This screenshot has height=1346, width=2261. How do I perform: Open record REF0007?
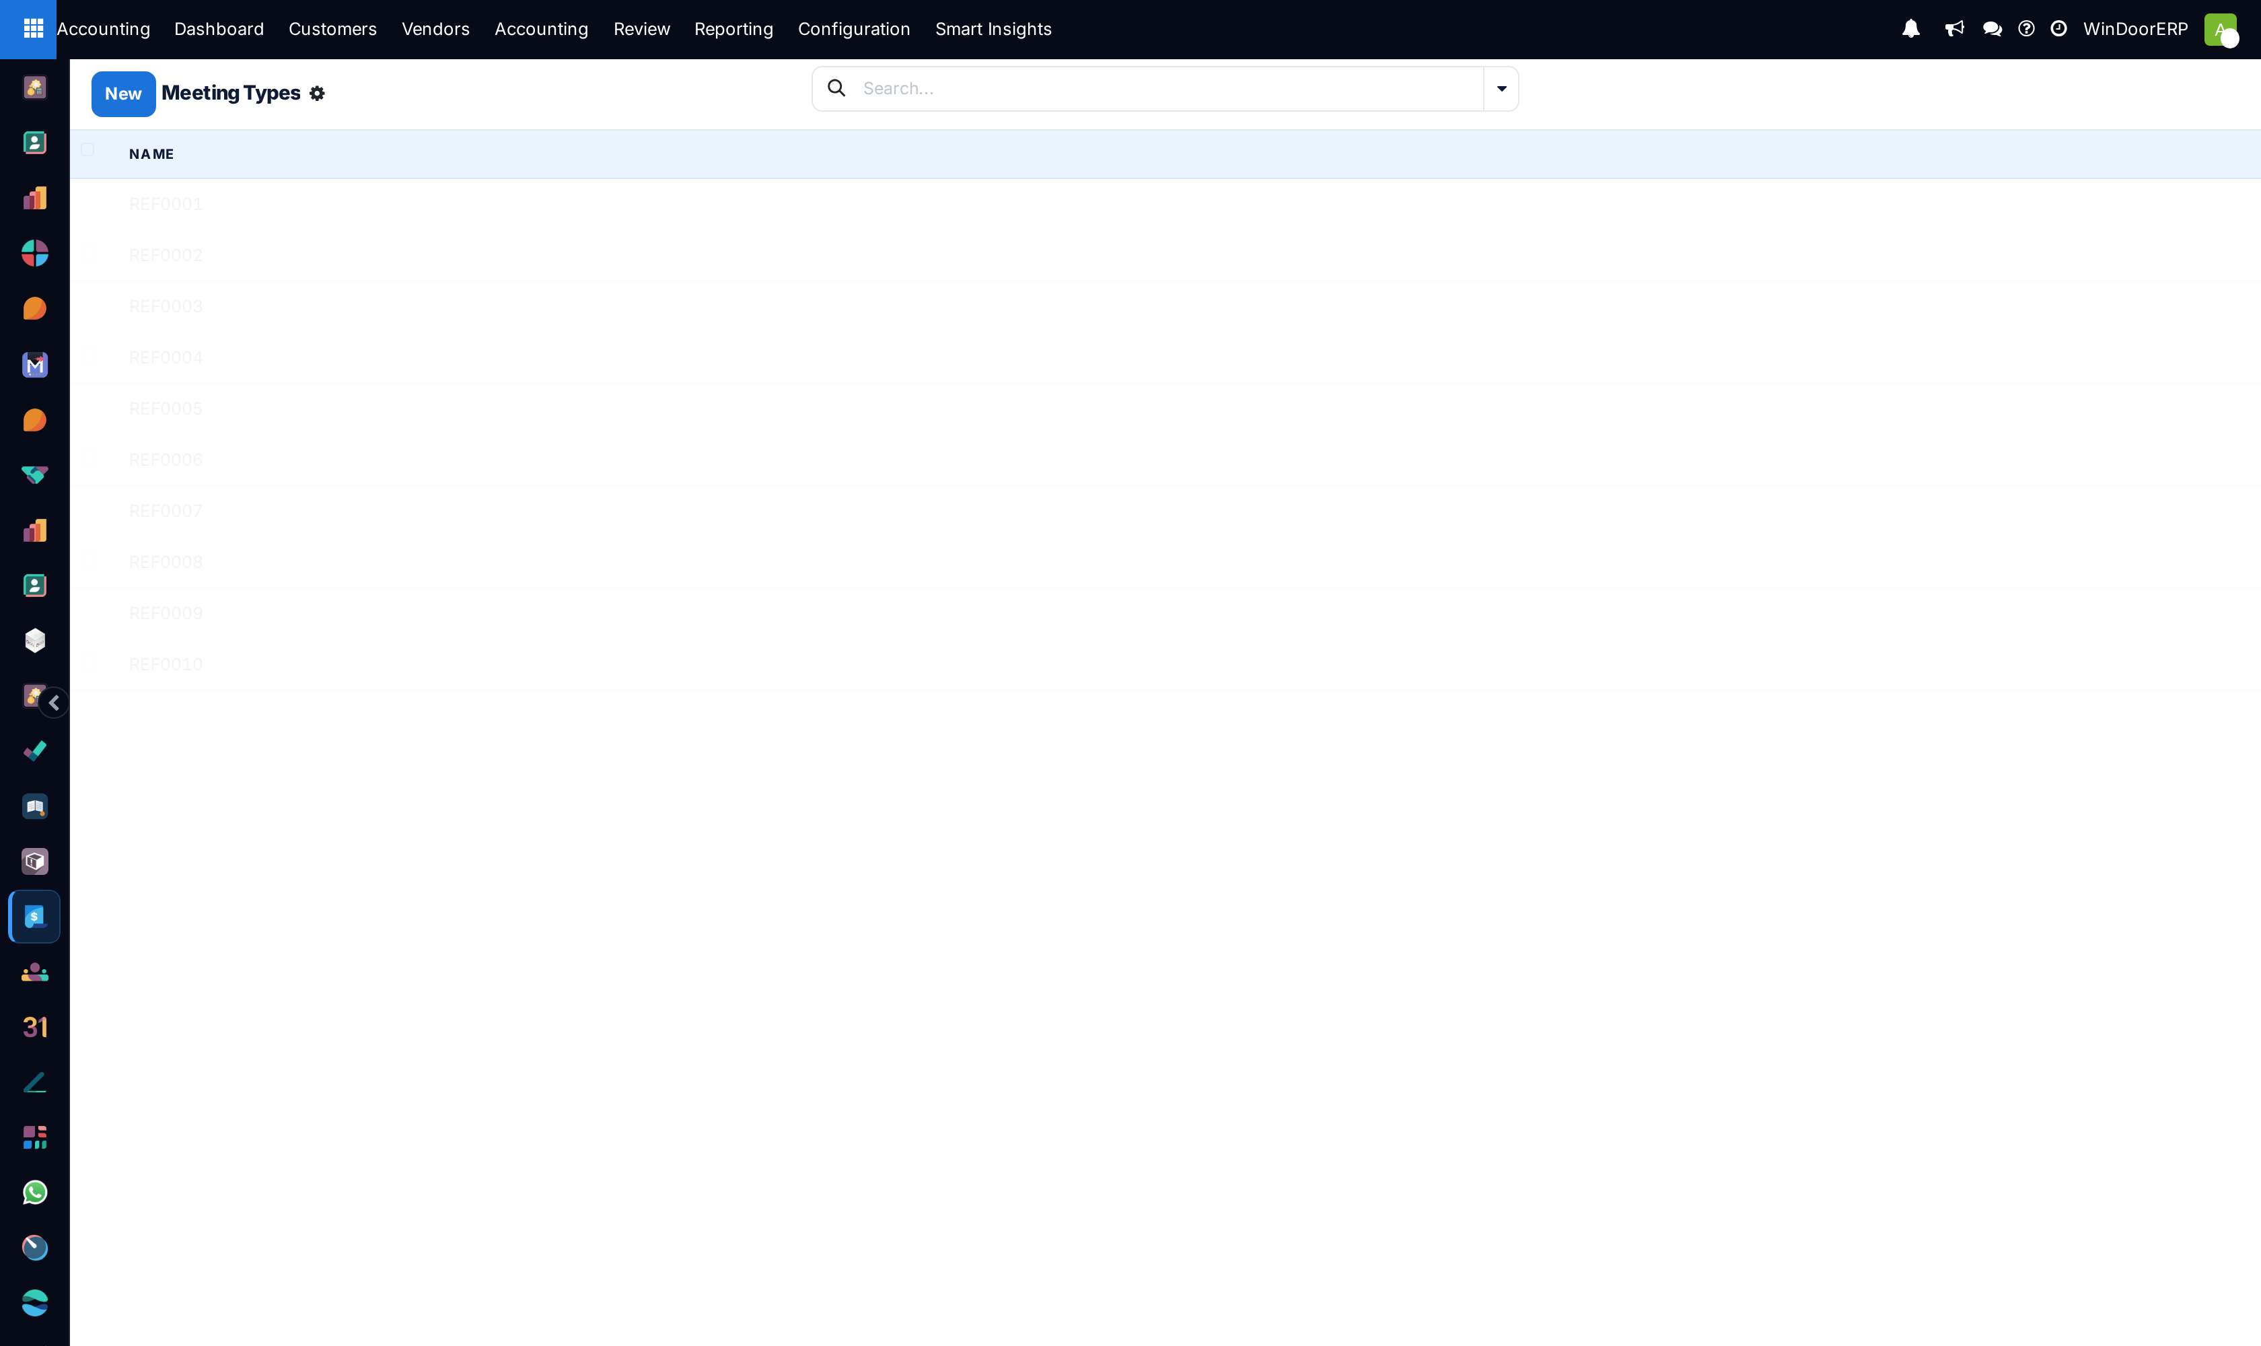1165,511
